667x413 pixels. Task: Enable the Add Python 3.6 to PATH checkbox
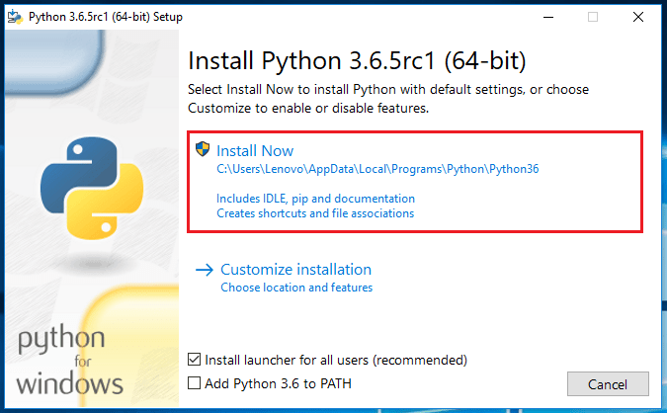(195, 383)
